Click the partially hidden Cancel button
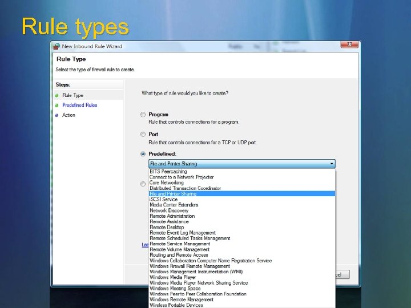Screen dimensions: 411x308 (342, 274)
